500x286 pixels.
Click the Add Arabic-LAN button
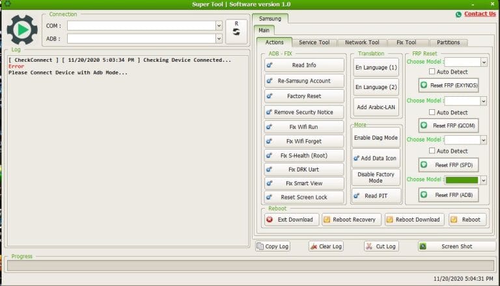tap(376, 107)
